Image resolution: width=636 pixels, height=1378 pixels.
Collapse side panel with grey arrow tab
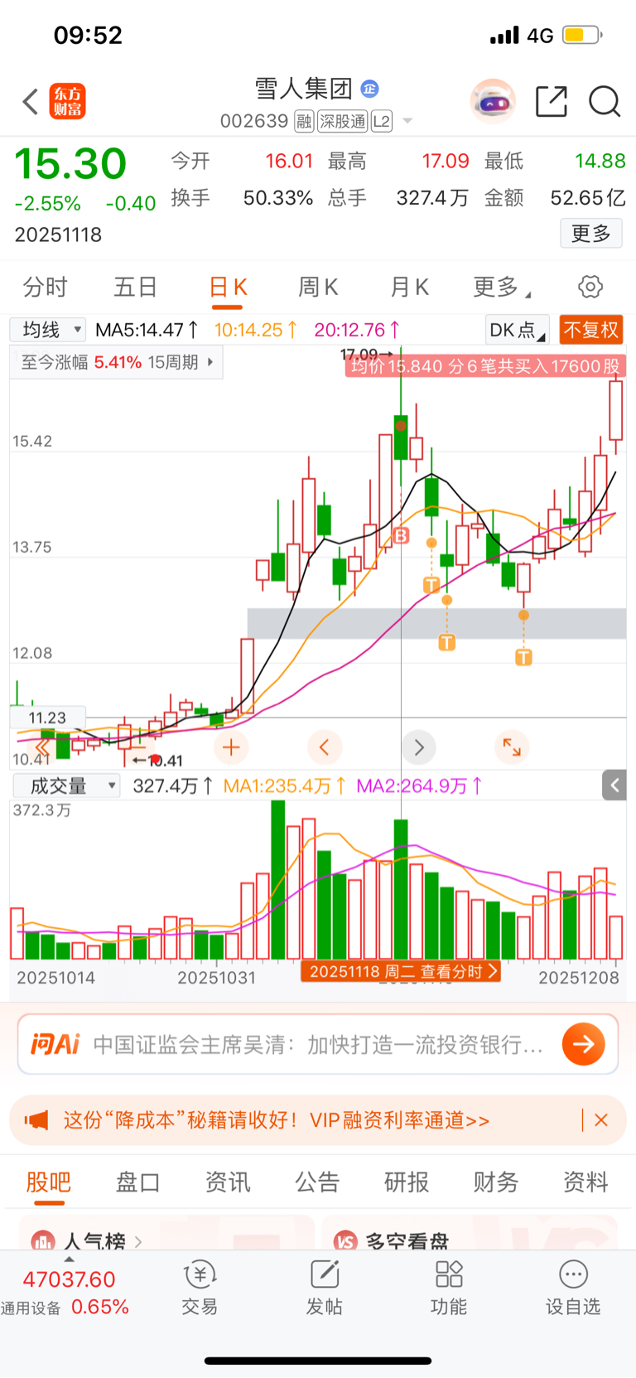pyautogui.click(x=614, y=785)
